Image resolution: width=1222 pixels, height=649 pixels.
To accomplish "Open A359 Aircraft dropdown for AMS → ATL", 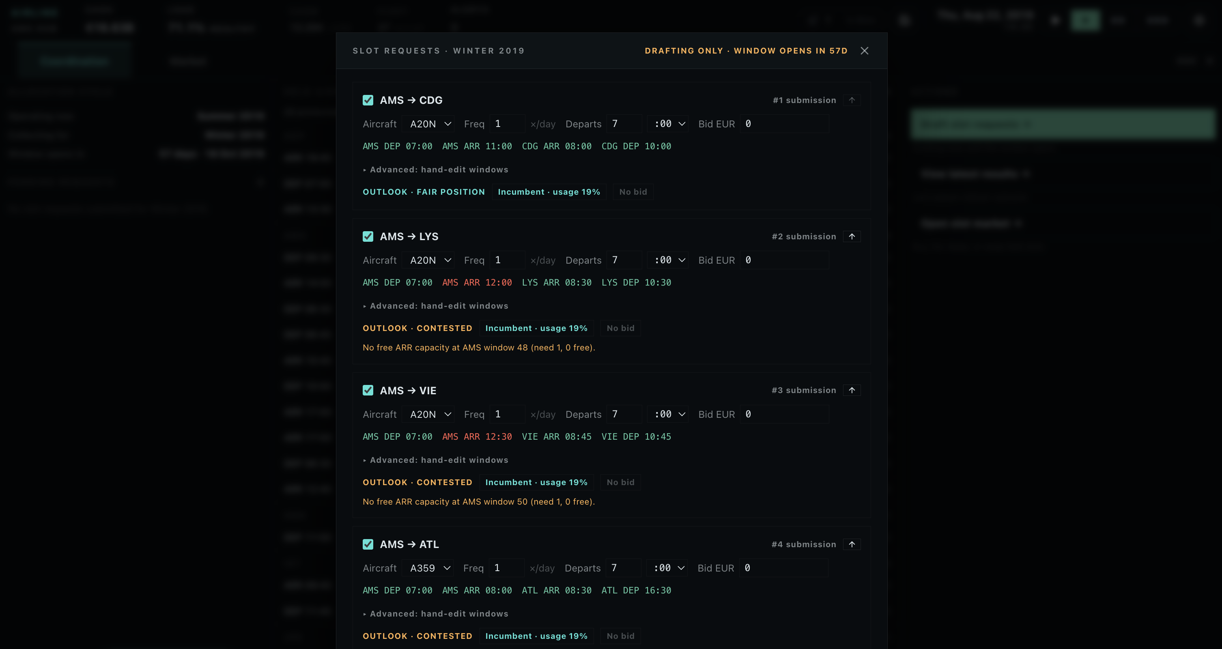I will 428,568.
